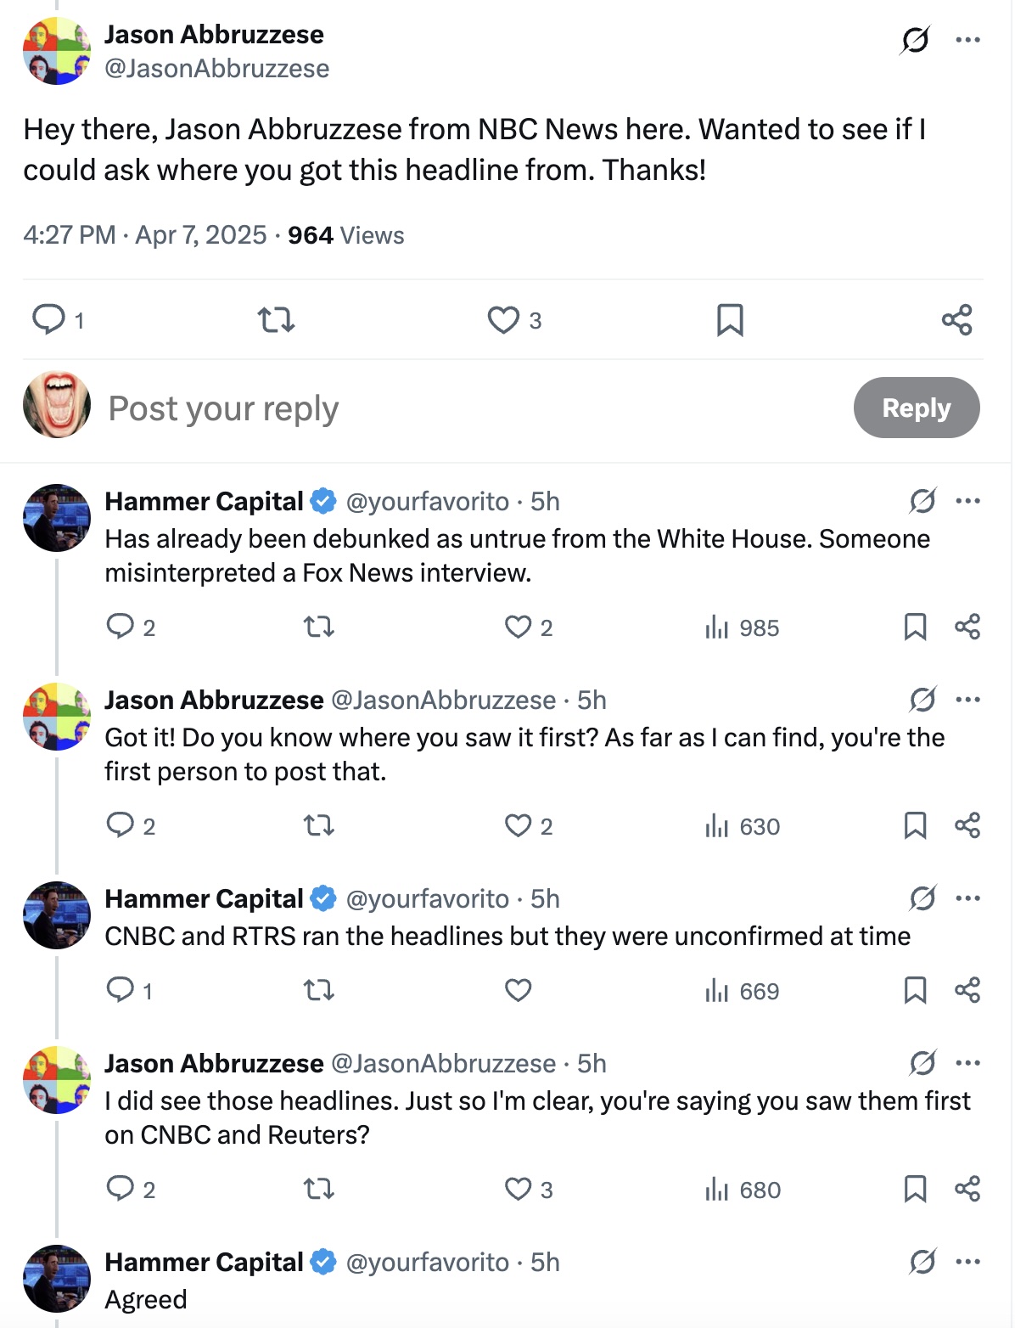Share the main post
This screenshot has width=1015, height=1328.
coord(956,320)
